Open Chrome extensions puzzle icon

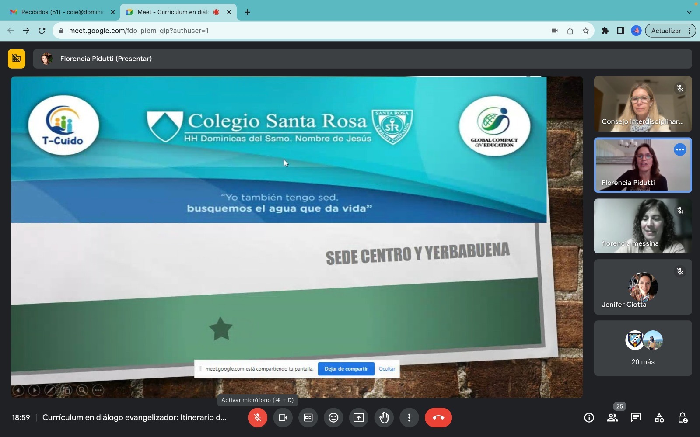click(x=605, y=31)
